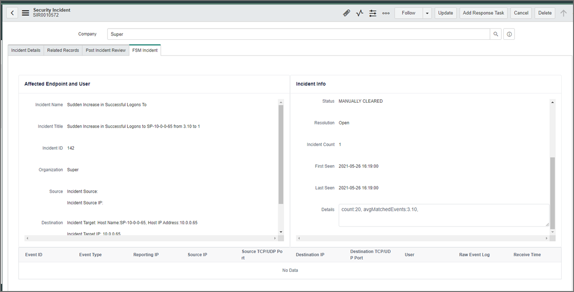The width and height of the screenshot is (574, 292).
Task: Click the Incident Info panel vertical scrollbar
Action: coord(552,193)
